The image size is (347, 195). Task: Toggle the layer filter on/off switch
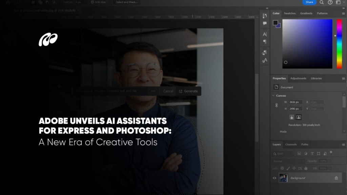(331, 152)
